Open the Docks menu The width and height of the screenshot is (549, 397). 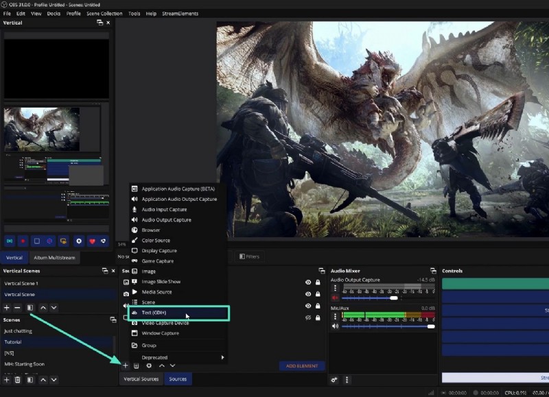(x=55, y=13)
